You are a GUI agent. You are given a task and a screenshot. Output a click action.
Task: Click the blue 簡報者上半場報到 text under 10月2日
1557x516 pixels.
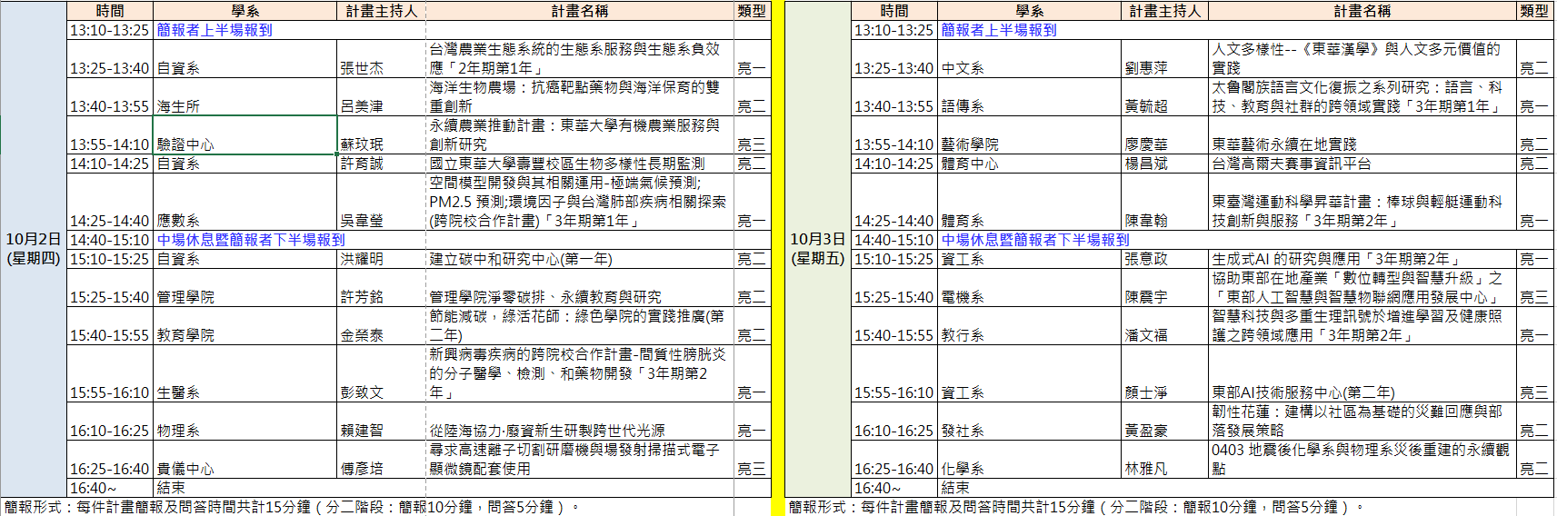coord(215,30)
